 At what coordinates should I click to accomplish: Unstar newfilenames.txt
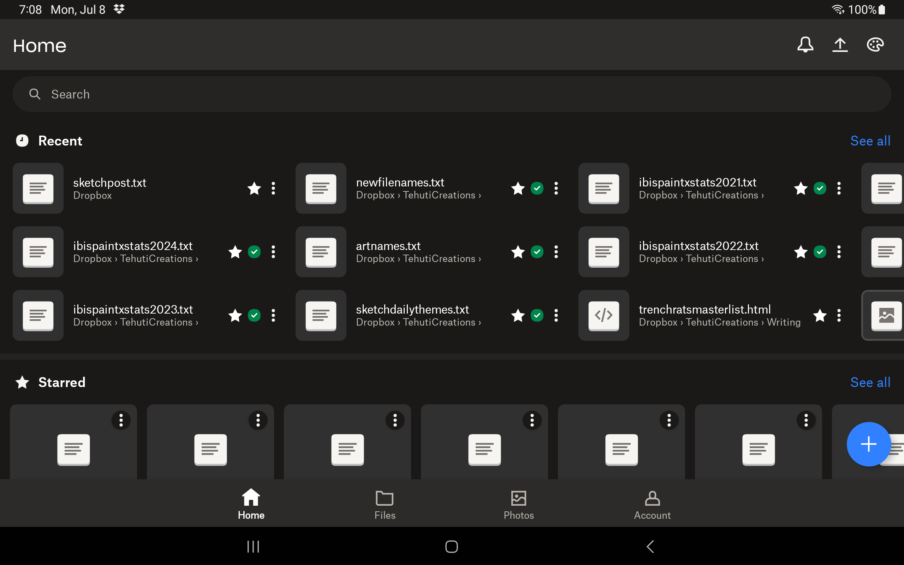coord(518,188)
